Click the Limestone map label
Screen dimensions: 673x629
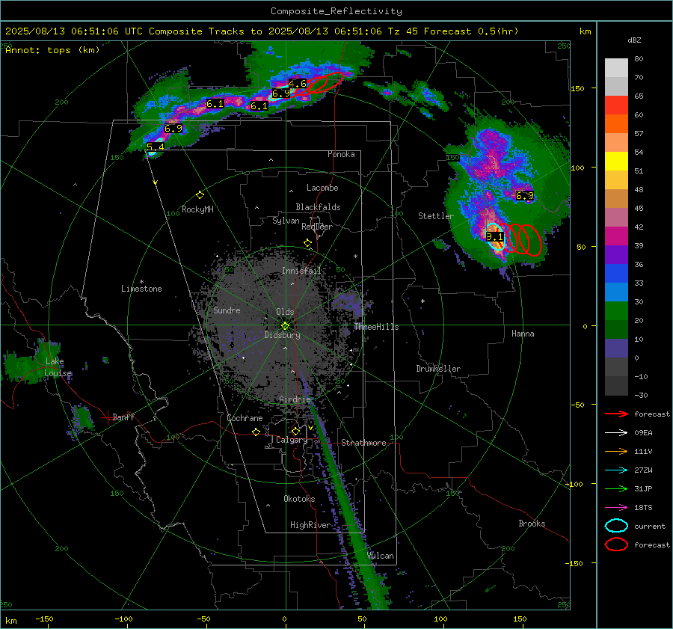[x=141, y=289]
